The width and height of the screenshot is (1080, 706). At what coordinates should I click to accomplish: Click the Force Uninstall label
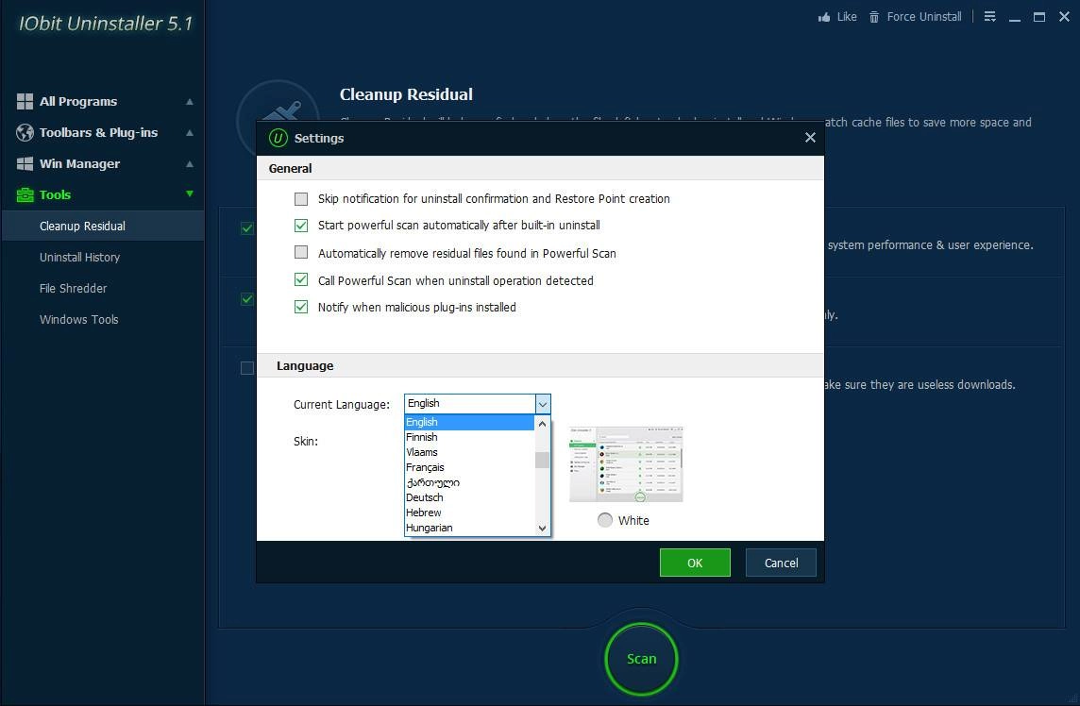click(923, 17)
